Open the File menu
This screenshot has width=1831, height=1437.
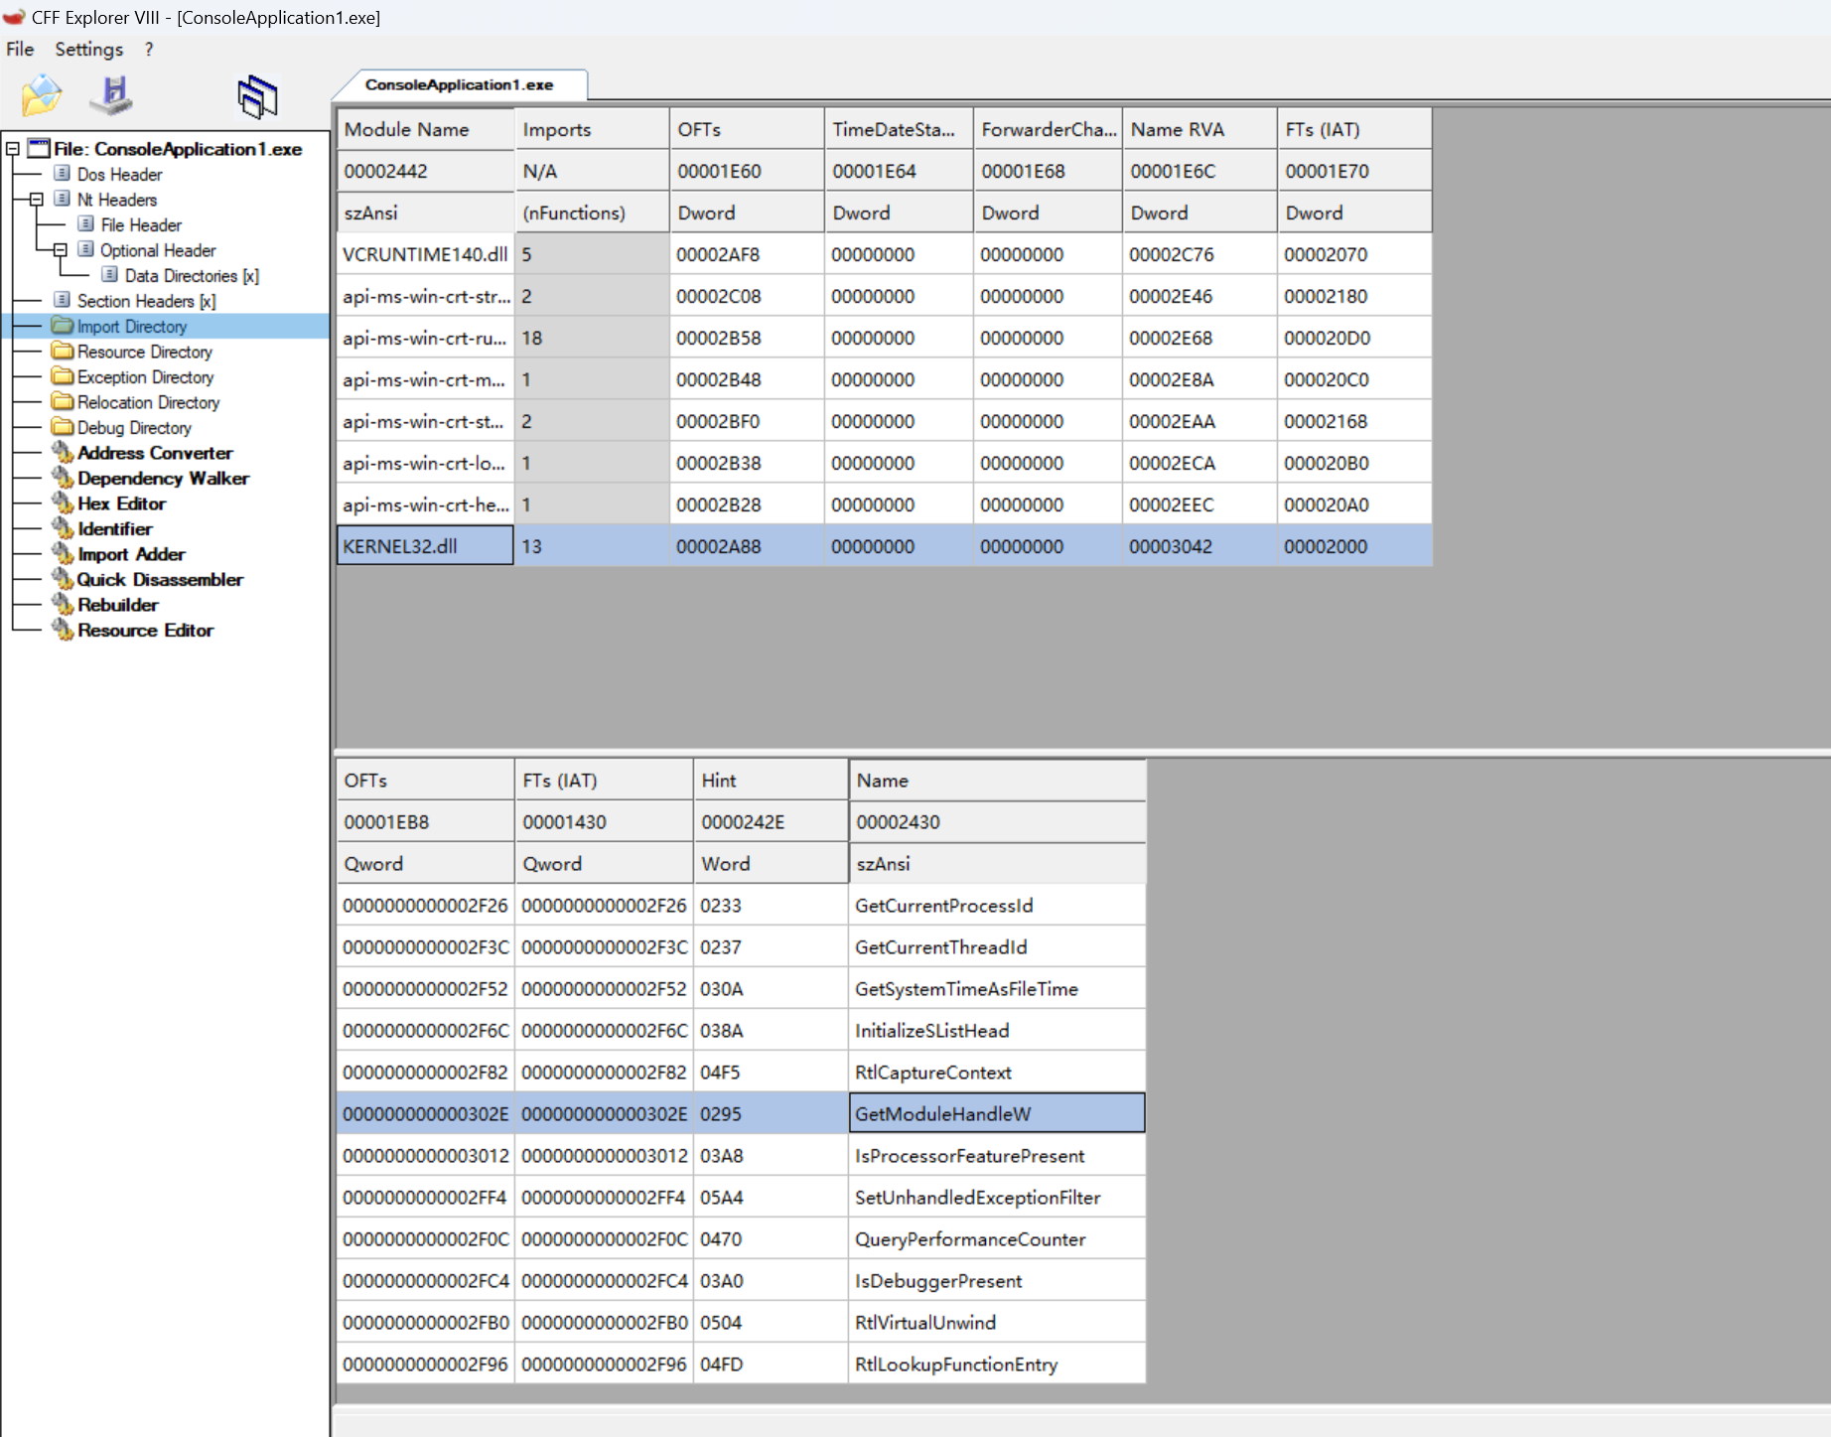[x=20, y=50]
